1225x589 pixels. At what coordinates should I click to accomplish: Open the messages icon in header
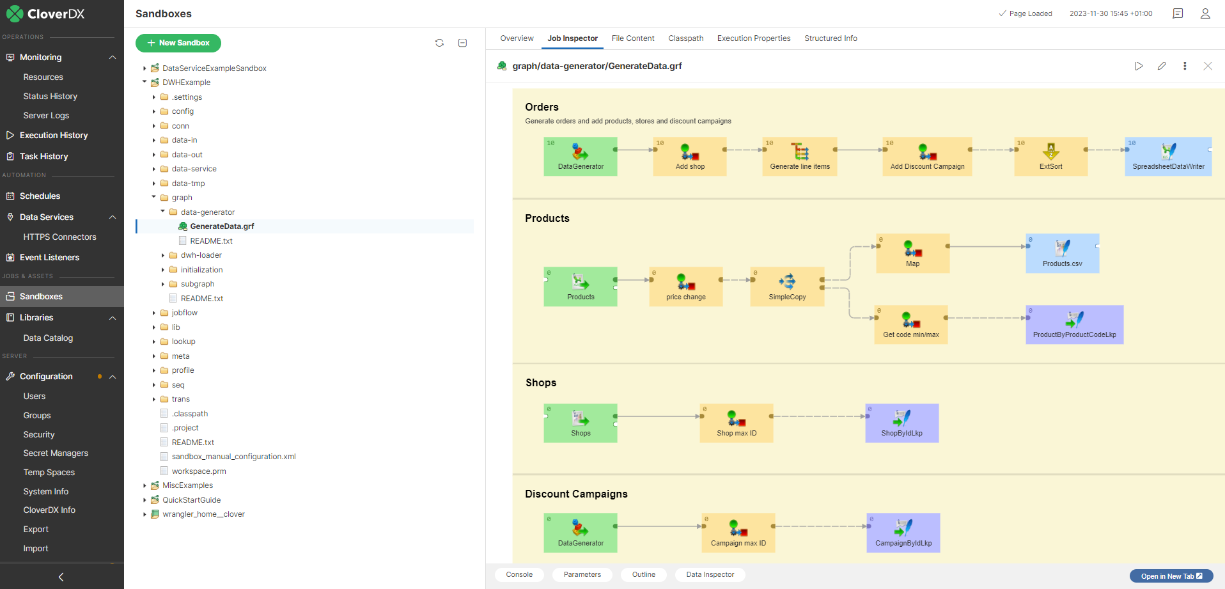[1178, 13]
